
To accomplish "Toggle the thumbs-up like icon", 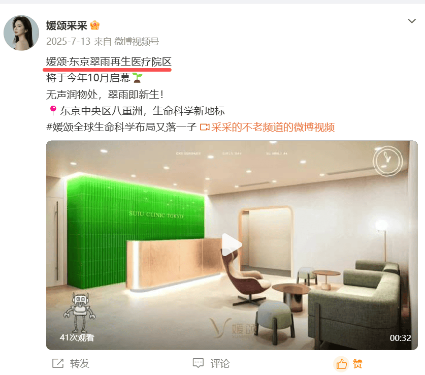I will coord(342,364).
